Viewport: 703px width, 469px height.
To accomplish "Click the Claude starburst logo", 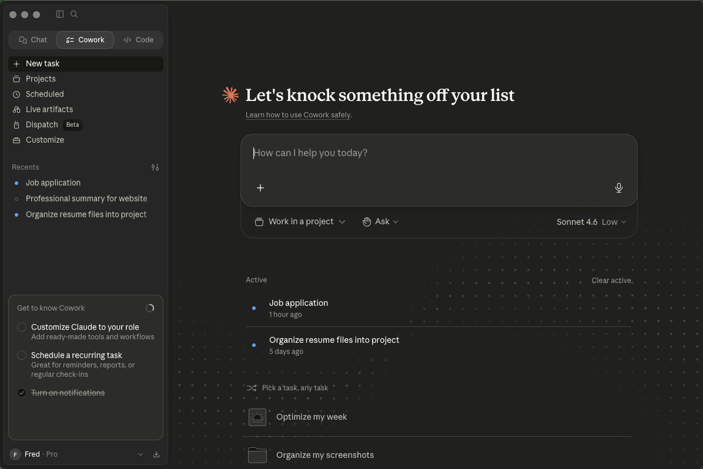I will 230,95.
